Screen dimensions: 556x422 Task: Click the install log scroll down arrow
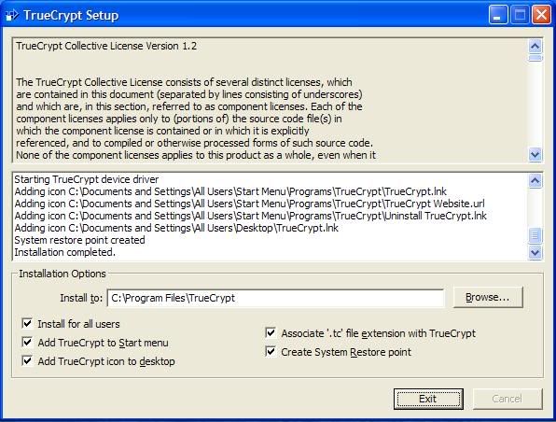pyautogui.click(x=535, y=252)
